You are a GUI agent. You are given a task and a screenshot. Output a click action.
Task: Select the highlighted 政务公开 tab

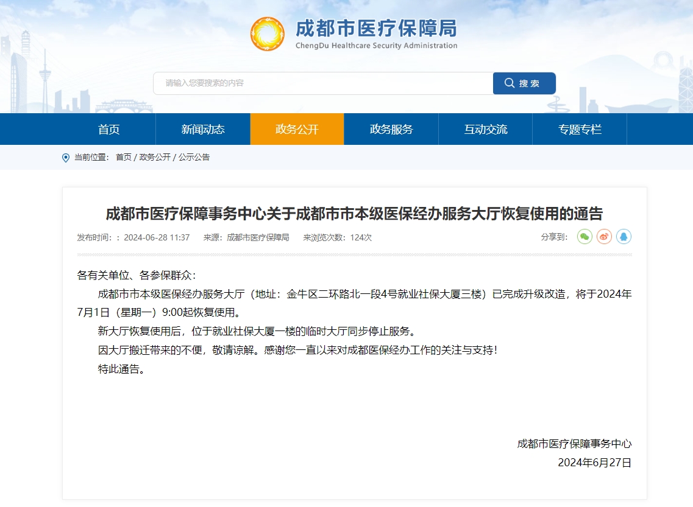(297, 128)
